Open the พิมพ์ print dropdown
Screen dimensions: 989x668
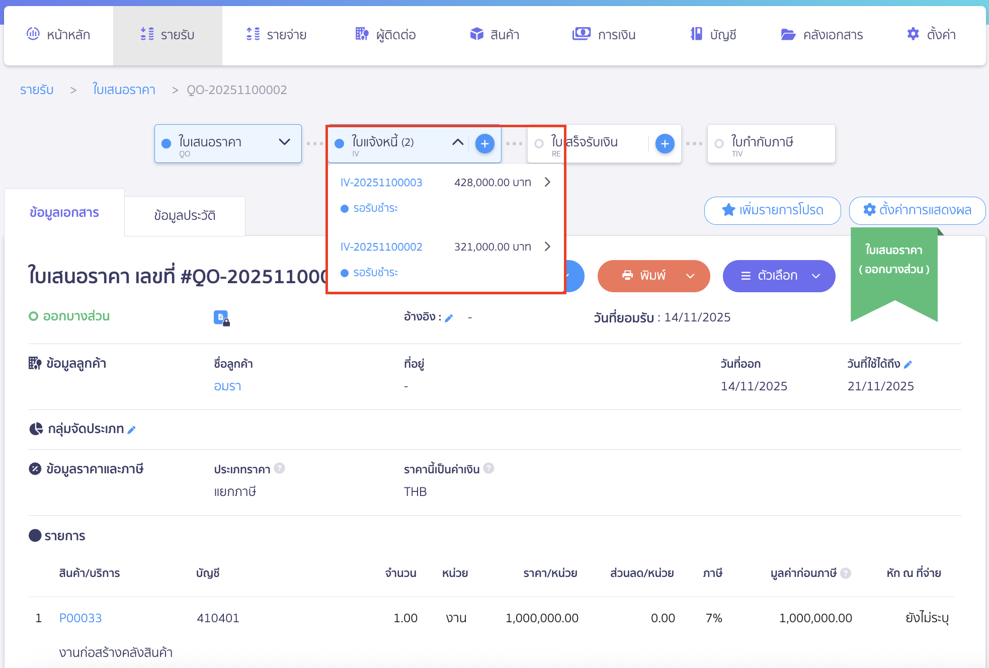[690, 276]
